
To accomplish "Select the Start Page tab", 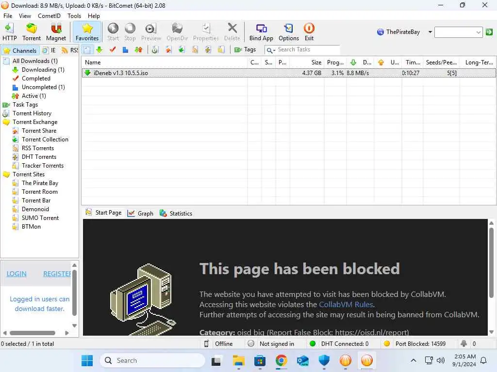I will tap(104, 213).
